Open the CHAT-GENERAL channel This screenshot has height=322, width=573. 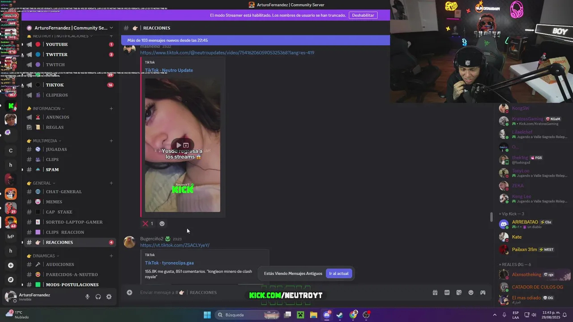click(x=70, y=191)
